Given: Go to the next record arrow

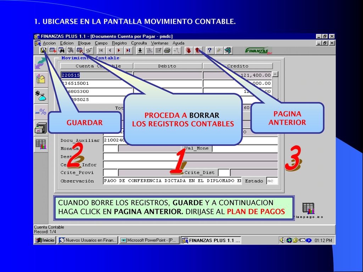Looking at the screenshot, I should pyautogui.click(x=119, y=50).
